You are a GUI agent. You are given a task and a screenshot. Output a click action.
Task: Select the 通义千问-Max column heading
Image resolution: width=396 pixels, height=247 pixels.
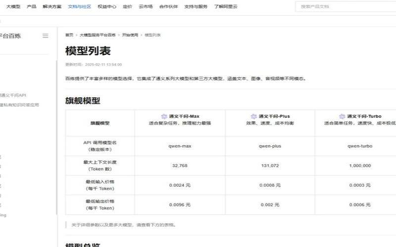pos(184,116)
